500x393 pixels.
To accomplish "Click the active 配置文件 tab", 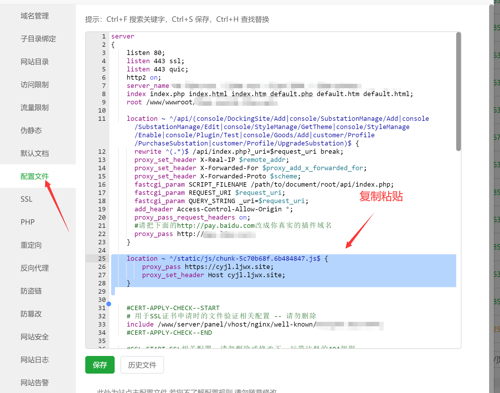I will coord(35,176).
